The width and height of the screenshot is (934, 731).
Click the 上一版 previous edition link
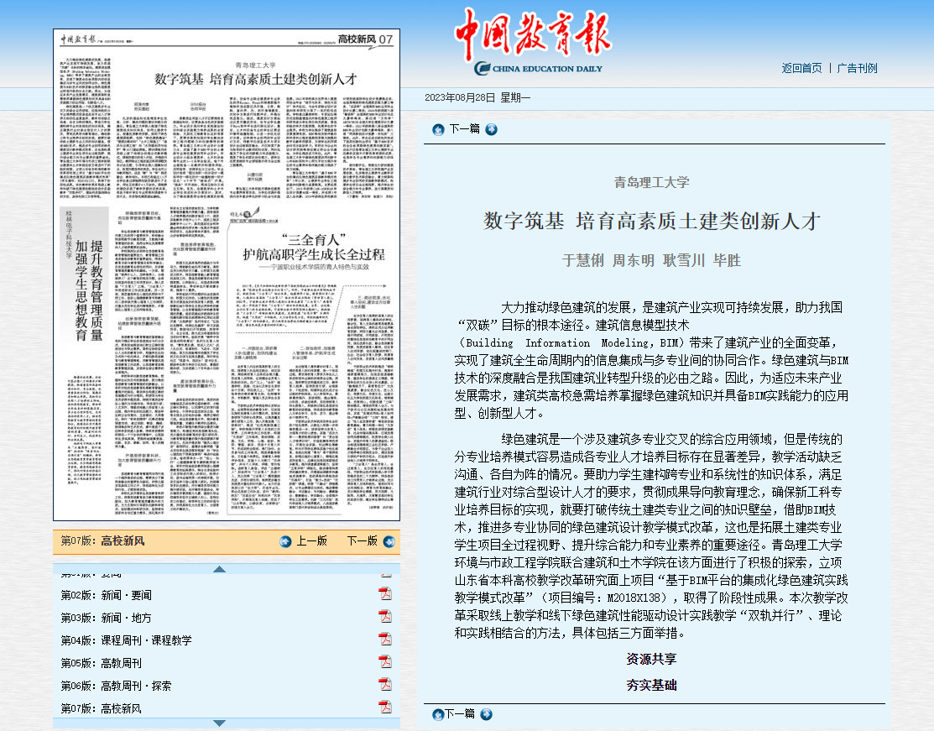[x=311, y=541]
